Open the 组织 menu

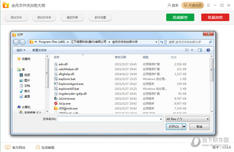[x=21, y=50]
